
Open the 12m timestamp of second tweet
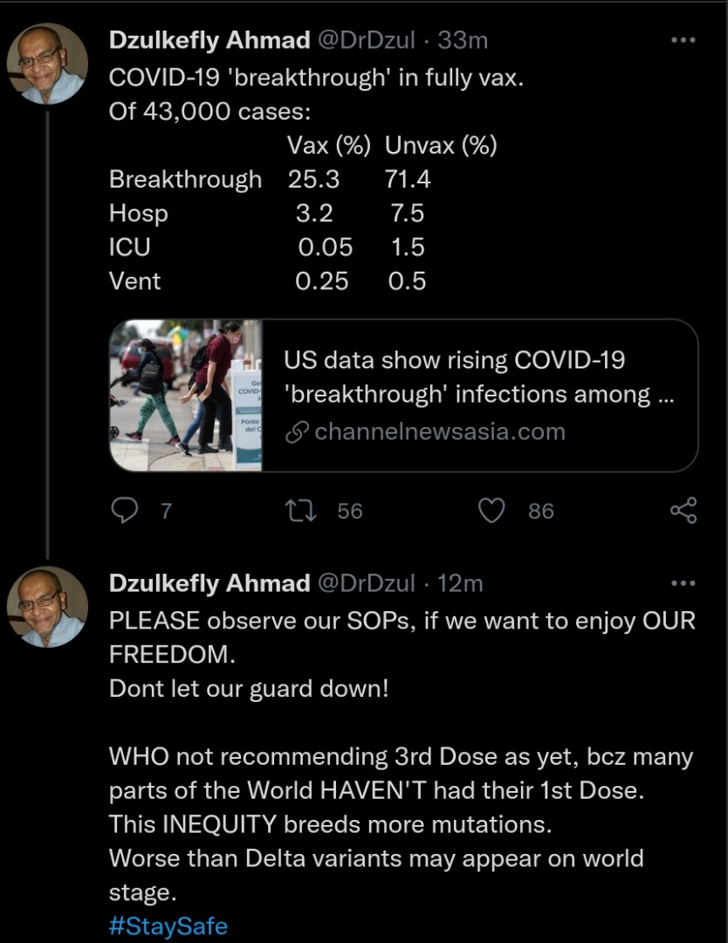point(460,583)
